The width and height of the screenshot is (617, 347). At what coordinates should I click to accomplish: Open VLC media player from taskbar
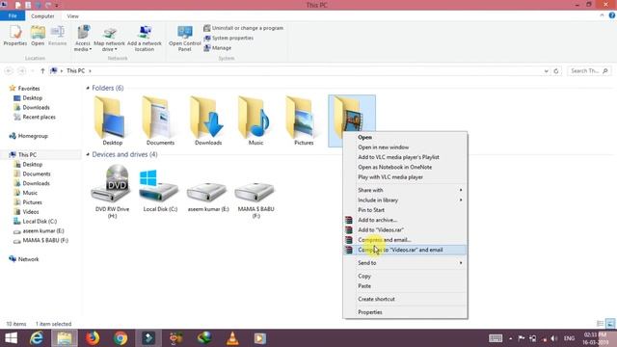tap(232, 338)
